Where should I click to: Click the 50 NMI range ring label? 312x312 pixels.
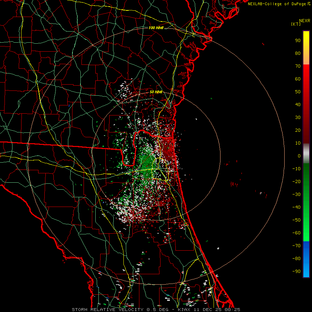[x=156, y=92]
